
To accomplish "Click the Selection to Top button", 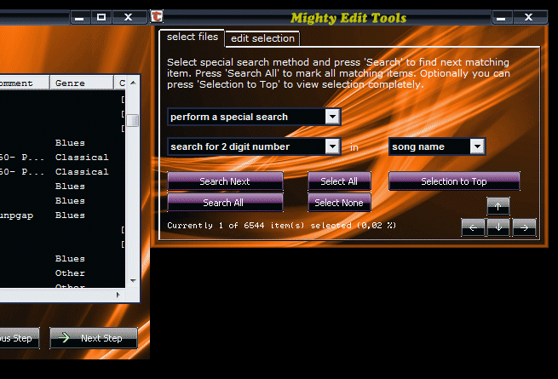I will click(453, 181).
